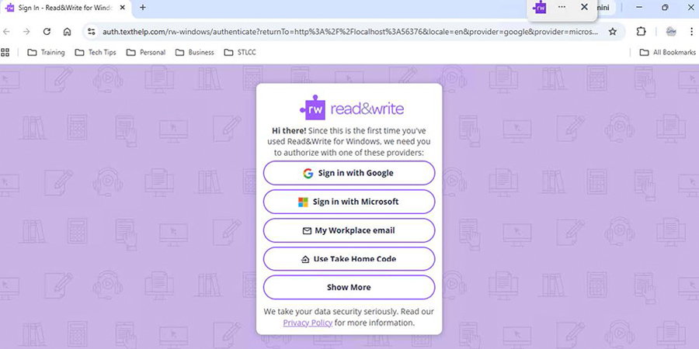Sign in with Microsoft
Image resolution: width=699 pixels, height=349 pixels.
[x=349, y=202]
